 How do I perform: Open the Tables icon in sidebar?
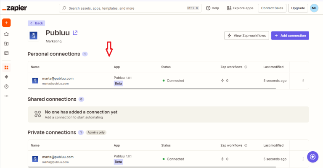pyautogui.click(x=6, y=53)
